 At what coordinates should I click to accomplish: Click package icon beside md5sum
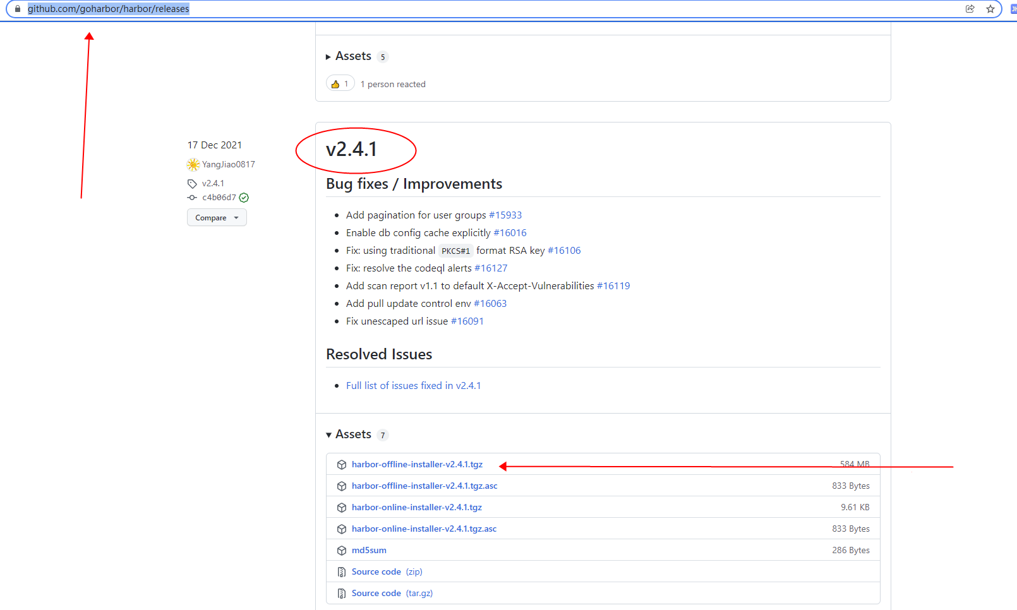(x=342, y=551)
